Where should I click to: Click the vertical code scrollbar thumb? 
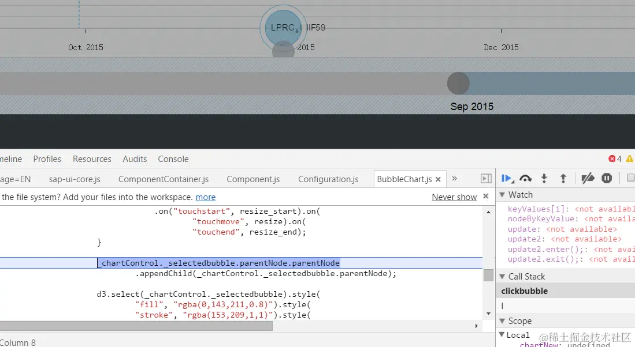tap(488, 275)
